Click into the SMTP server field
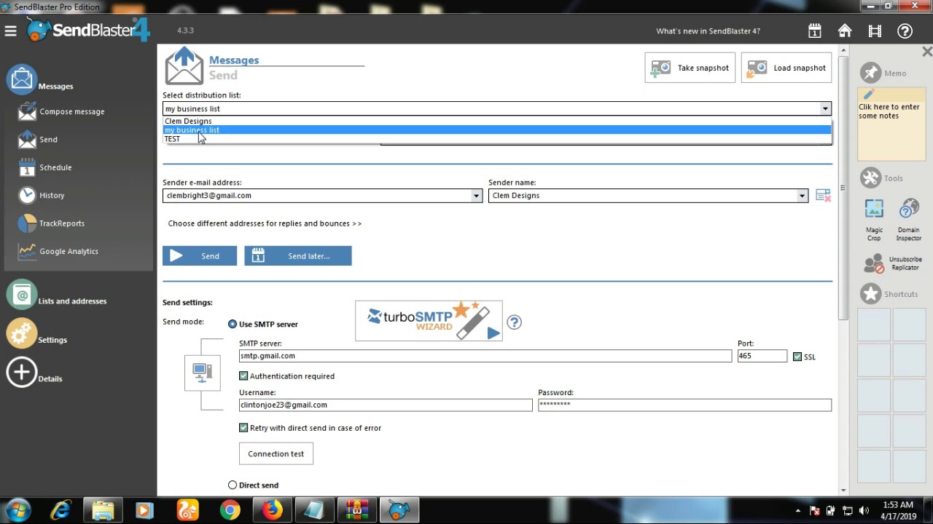Viewport: 933px width, 524px height. pyautogui.click(x=485, y=356)
